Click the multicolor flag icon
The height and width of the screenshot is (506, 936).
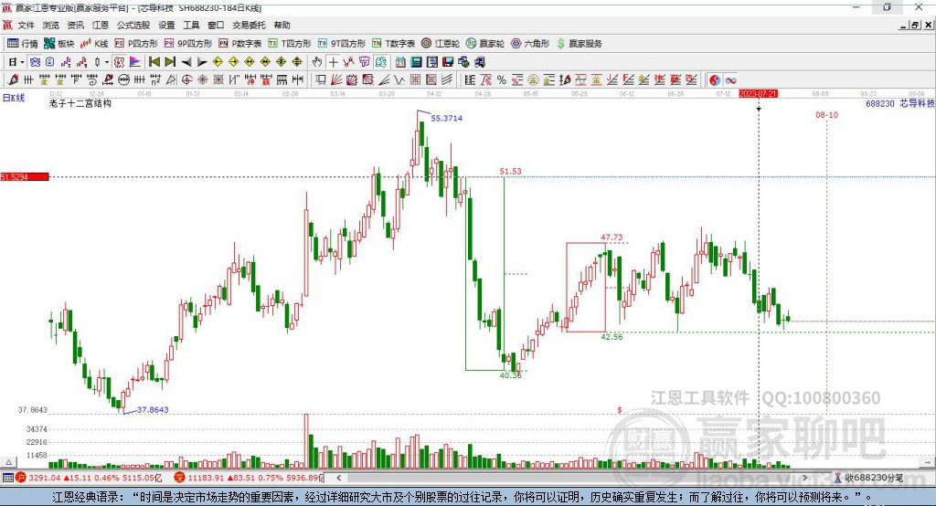(x=135, y=62)
